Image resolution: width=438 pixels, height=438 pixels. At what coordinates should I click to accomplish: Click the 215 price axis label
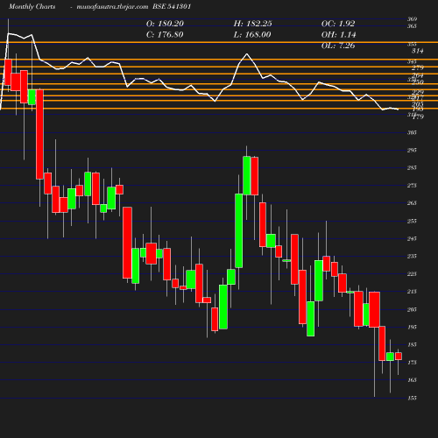click(412, 292)
